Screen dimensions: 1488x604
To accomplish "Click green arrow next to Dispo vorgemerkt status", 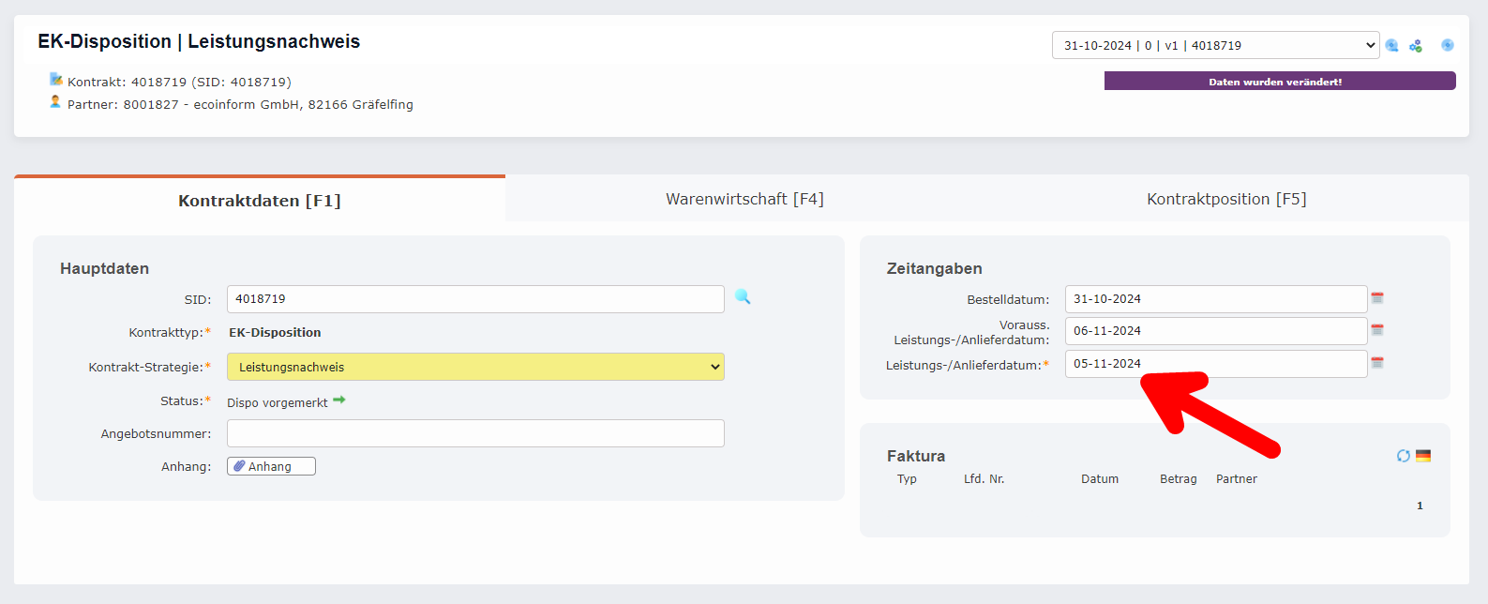I will [x=339, y=400].
